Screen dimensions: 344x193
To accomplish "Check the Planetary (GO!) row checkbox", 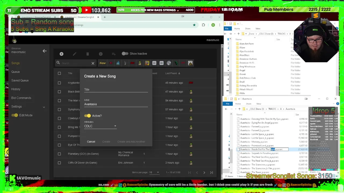I will 59,154.
